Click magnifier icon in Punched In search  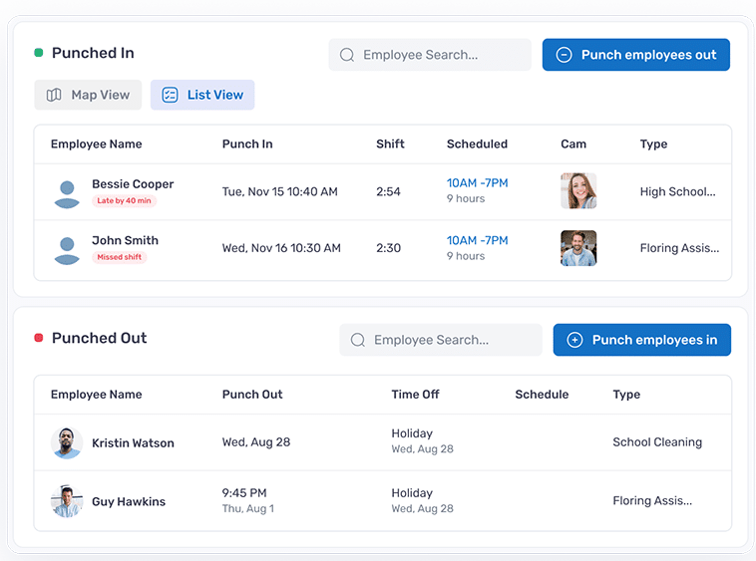(347, 55)
